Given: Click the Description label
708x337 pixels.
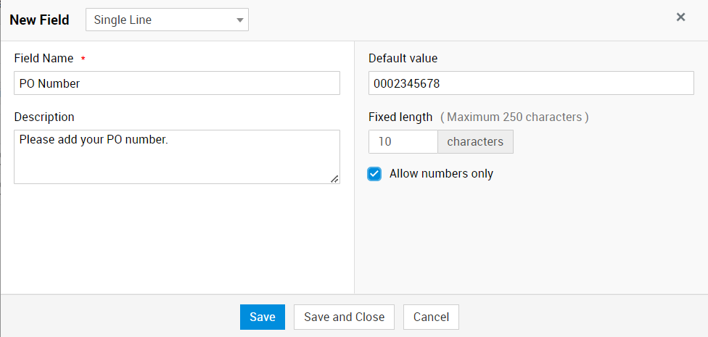Looking at the screenshot, I should pyautogui.click(x=44, y=117).
